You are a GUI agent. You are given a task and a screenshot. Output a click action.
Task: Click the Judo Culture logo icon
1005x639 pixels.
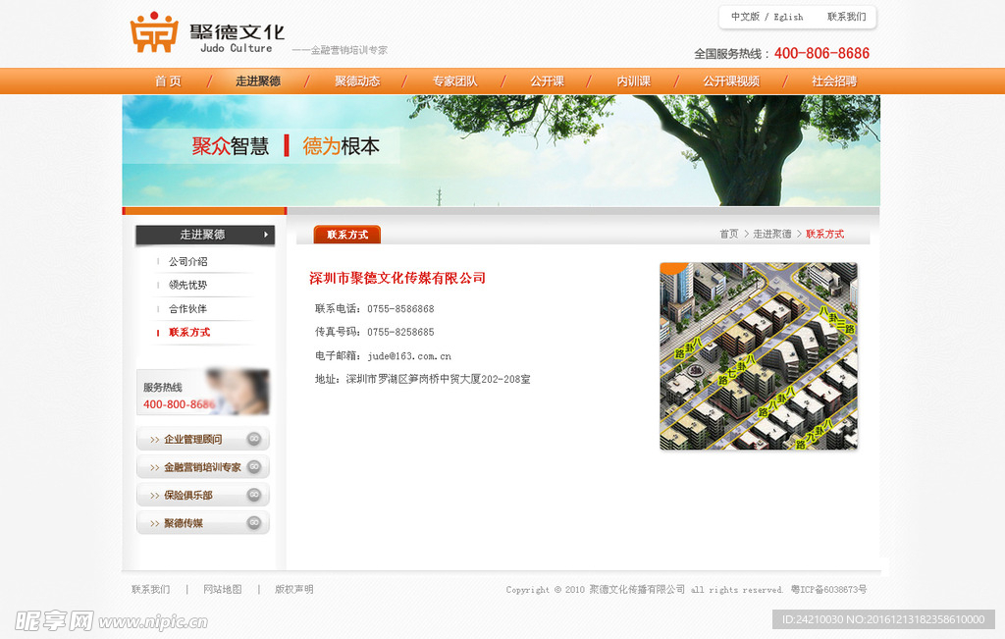(x=153, y=33)
